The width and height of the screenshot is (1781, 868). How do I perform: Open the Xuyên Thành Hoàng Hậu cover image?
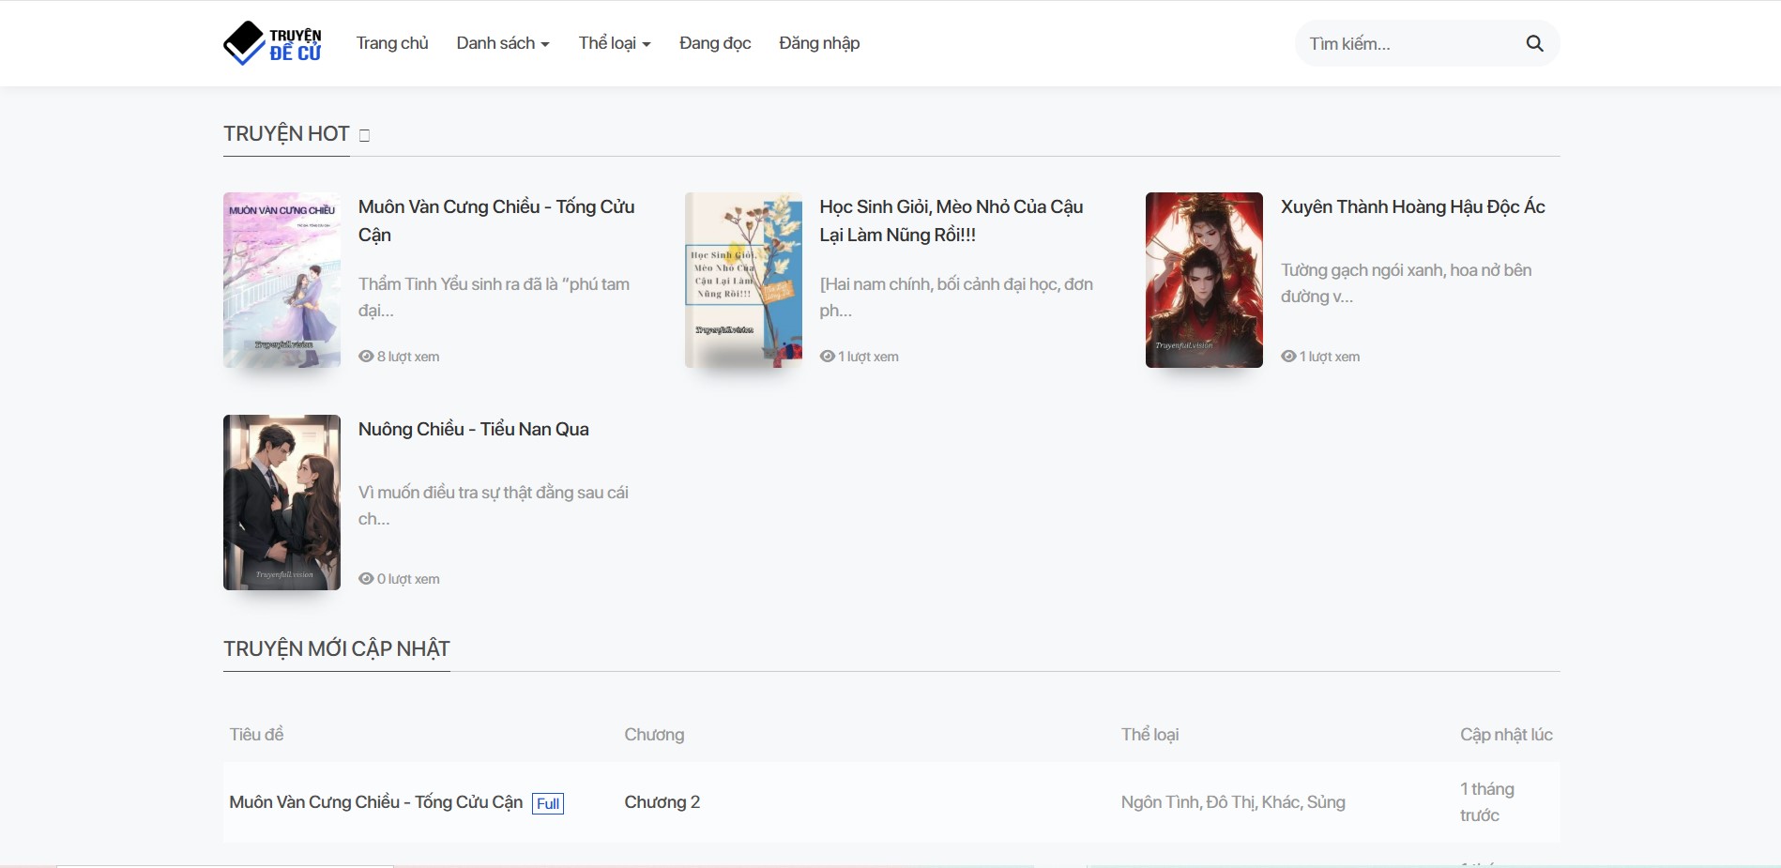tap(1204, 280)
